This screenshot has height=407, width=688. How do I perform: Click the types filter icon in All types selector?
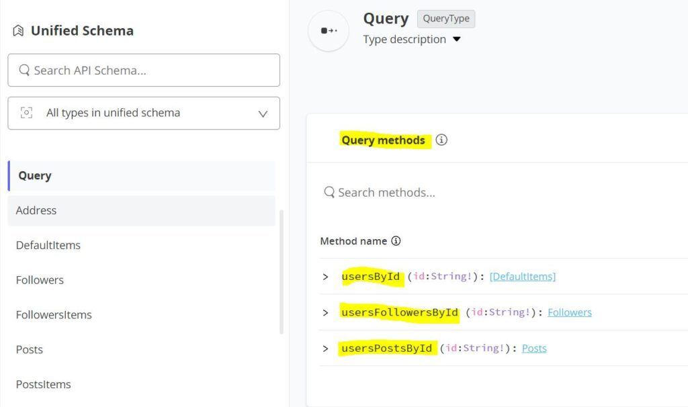click(27, 113)
